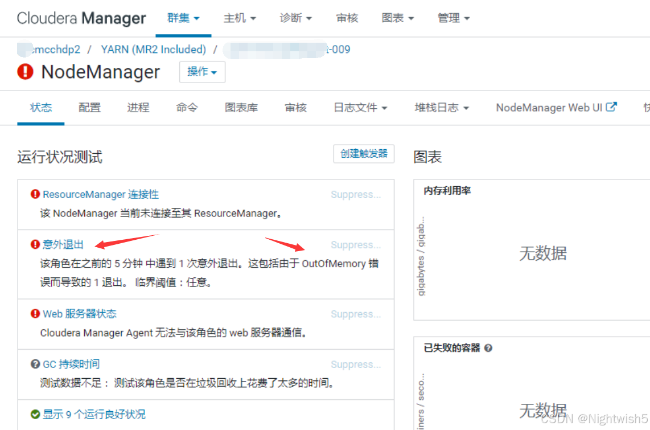Image resolution: width=650 pixels, height=430 pixels.
Task: Click the 图表 section heading above the charts
Action: point(427,157)
